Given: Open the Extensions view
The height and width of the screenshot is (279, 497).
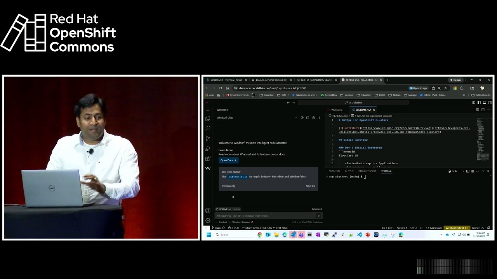Looking at the screenshot, I should [x=208, y=158].
